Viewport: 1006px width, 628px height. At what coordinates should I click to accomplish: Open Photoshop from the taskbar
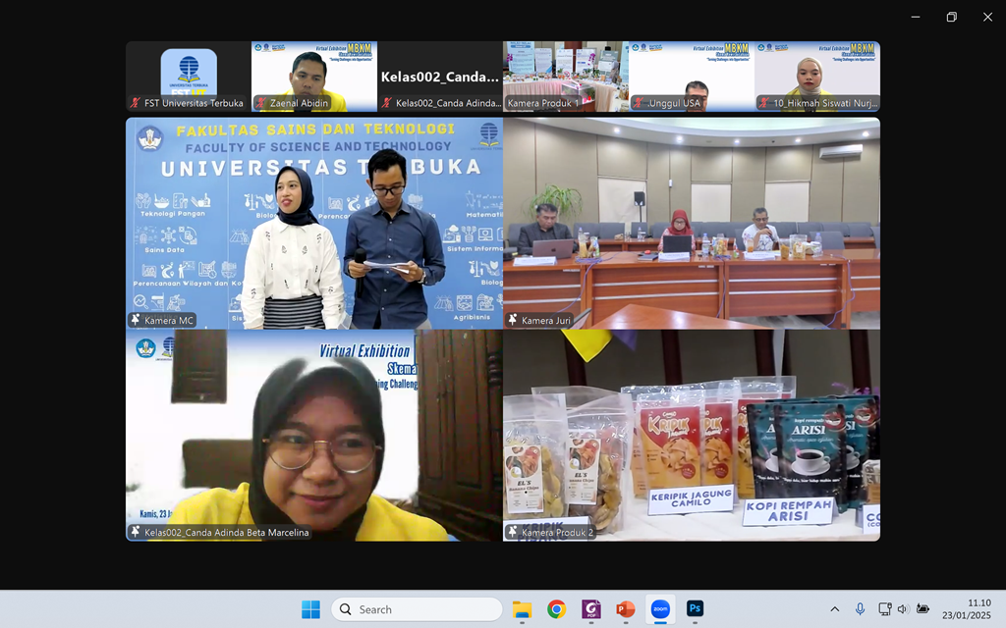click(x=695, y=609)
